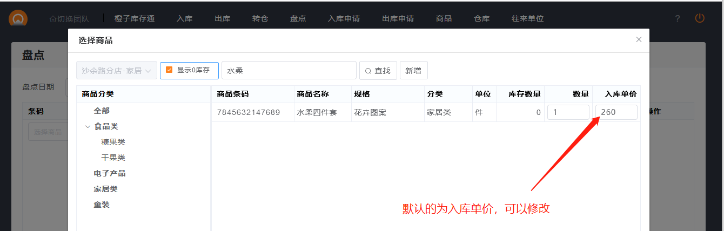Click the 新增 button
The width and height of the screenshot is (724, 231).
(x=413, y=71)
